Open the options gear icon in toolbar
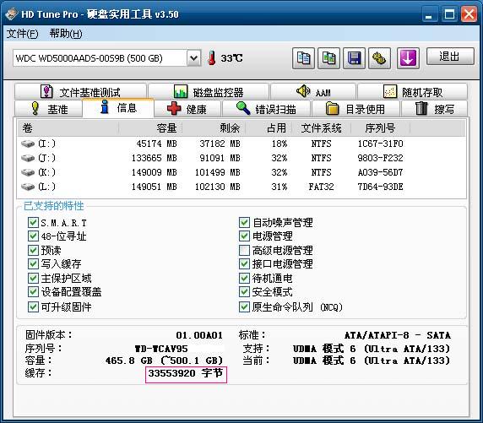 (379, 58)
